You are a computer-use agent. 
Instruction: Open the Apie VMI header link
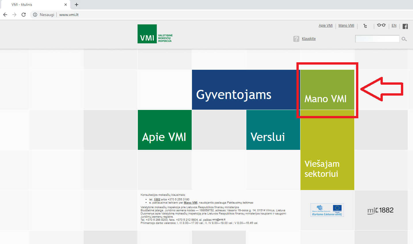pos(326,26)
